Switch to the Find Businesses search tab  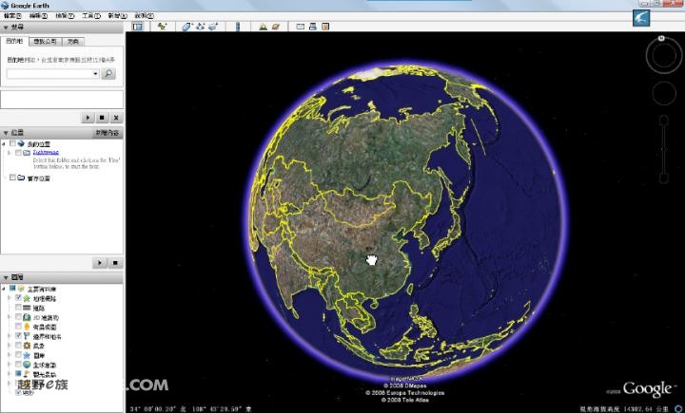46,42
